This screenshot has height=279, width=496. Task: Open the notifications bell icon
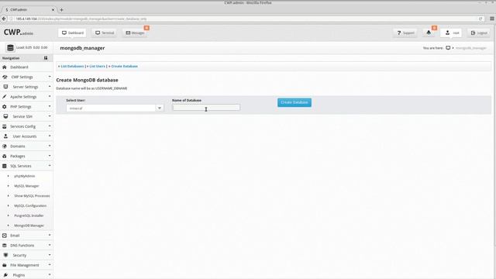coord(429,33)
